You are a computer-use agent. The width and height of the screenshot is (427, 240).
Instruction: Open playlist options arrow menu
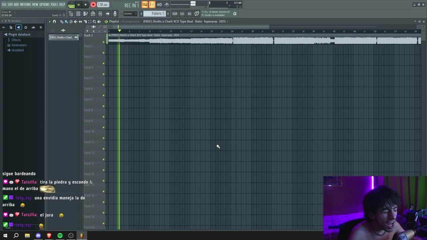pyautogui.click(x=50, y=22)
